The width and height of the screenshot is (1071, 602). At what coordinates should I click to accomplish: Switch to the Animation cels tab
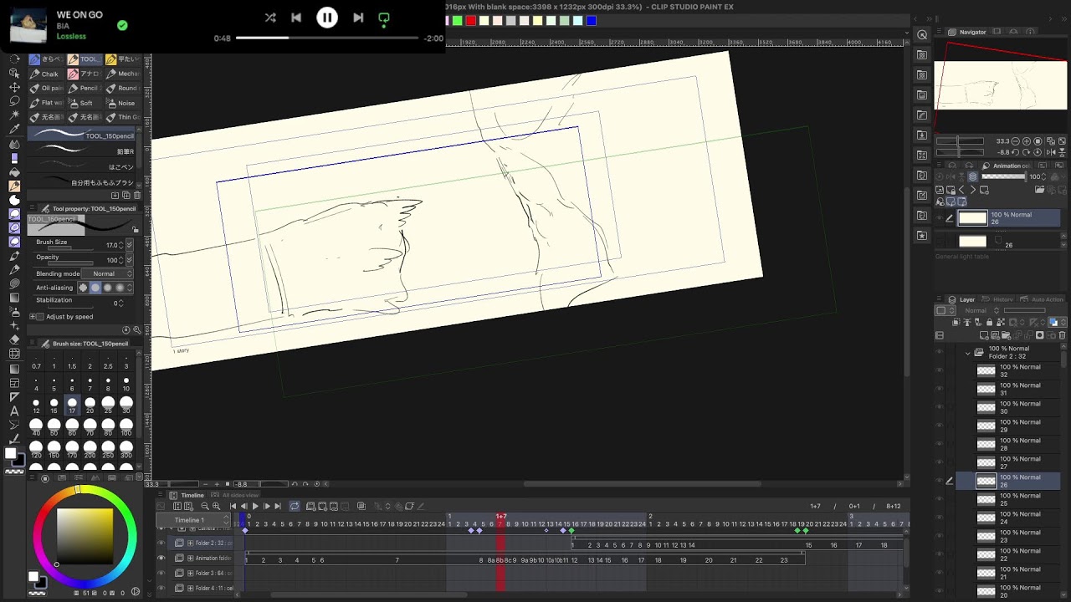(x=1007, y=166)
